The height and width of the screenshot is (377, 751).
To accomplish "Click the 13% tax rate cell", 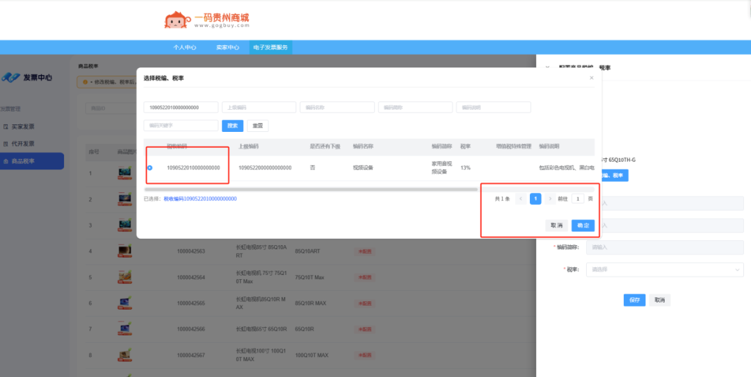I will tap(465, 168).
